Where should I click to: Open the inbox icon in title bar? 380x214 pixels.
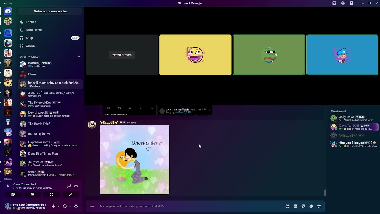pos(334,3)
